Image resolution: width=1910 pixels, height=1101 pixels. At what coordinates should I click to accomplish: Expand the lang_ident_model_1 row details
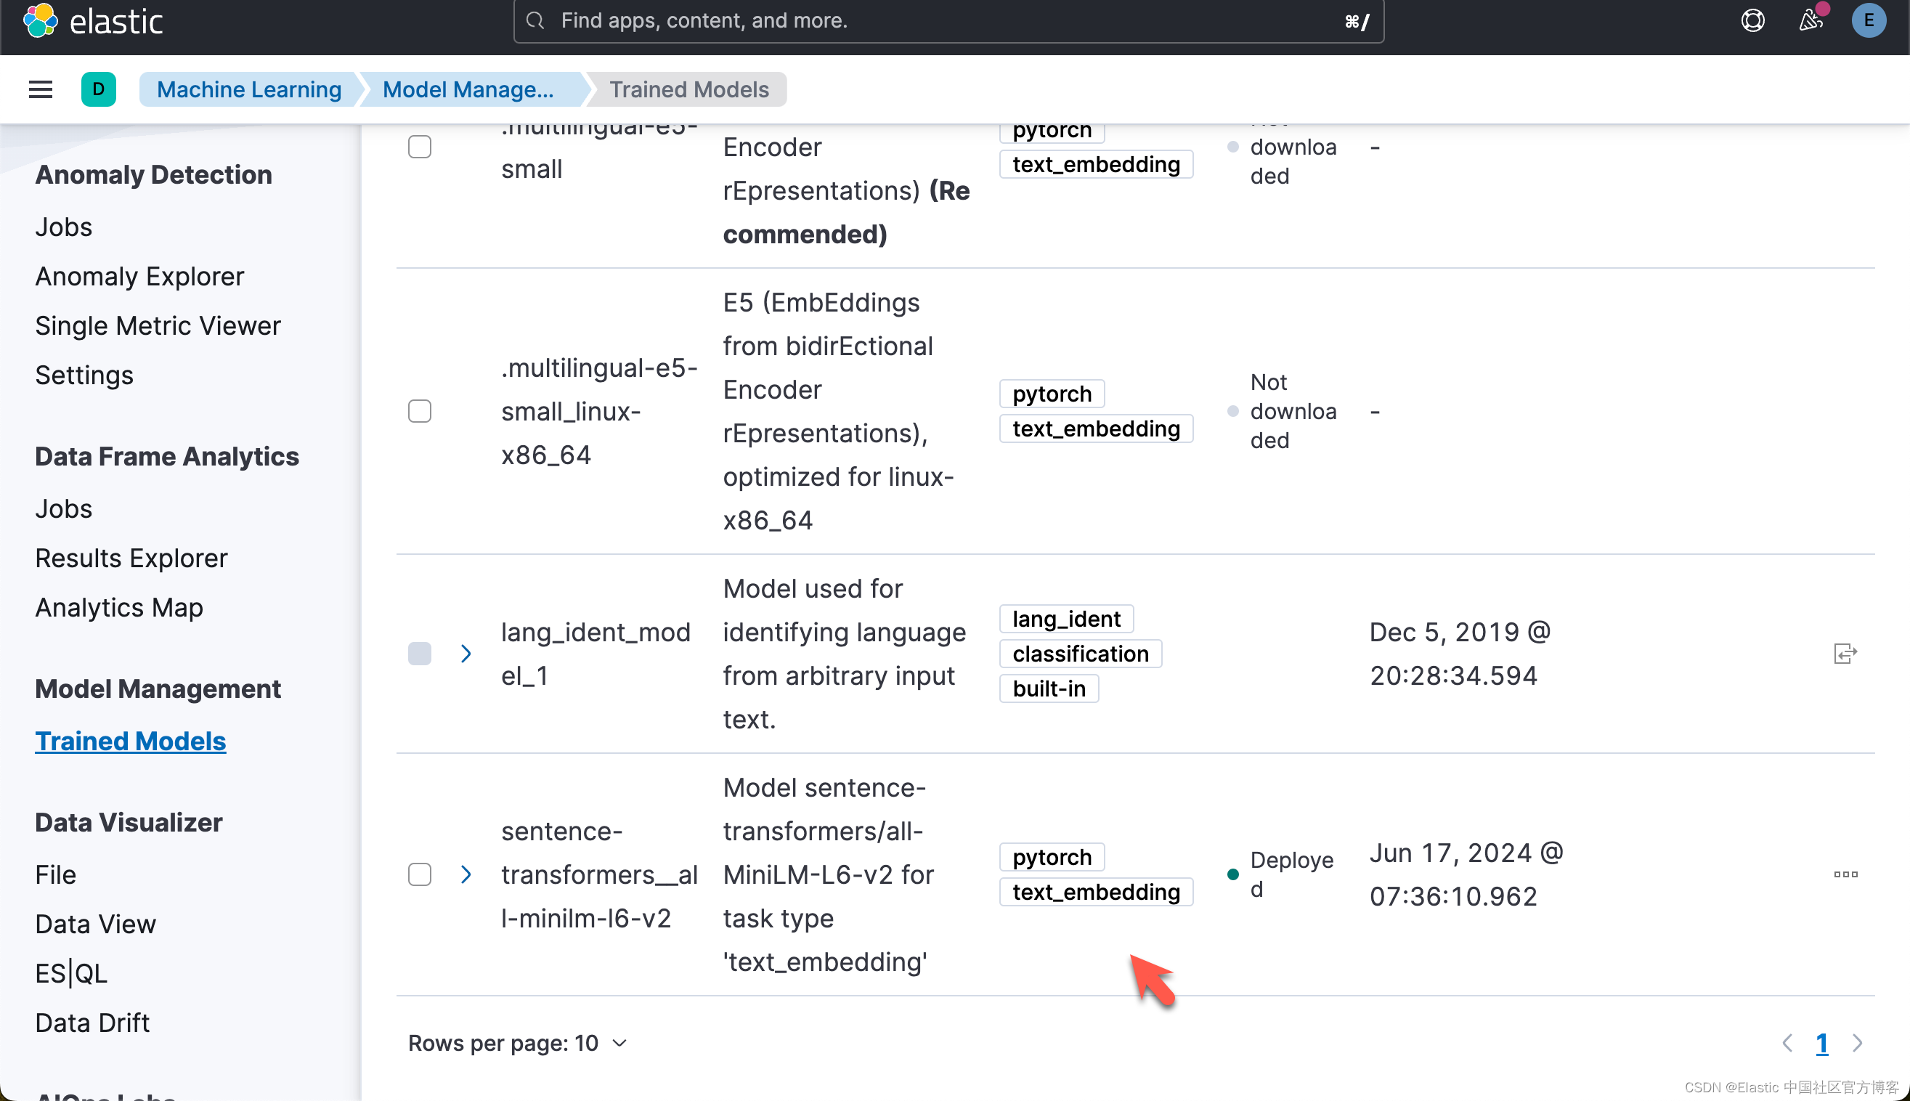coord(466,654)
